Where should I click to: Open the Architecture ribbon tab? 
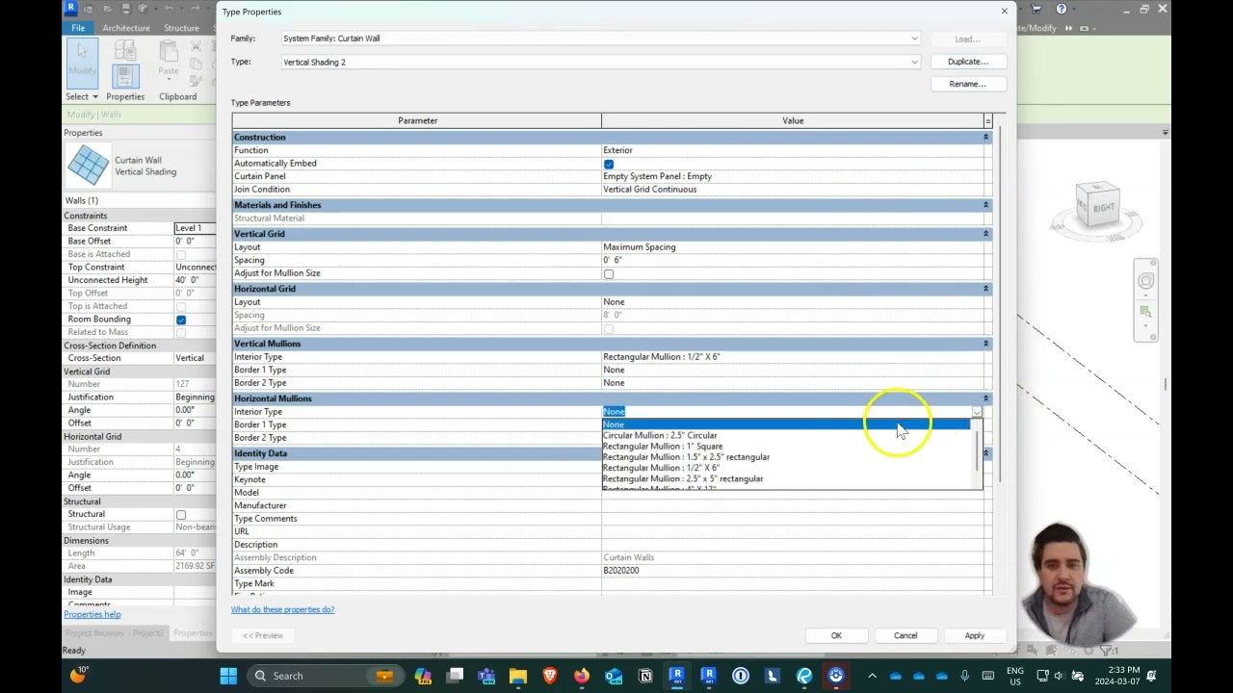(x=126, y=28)
